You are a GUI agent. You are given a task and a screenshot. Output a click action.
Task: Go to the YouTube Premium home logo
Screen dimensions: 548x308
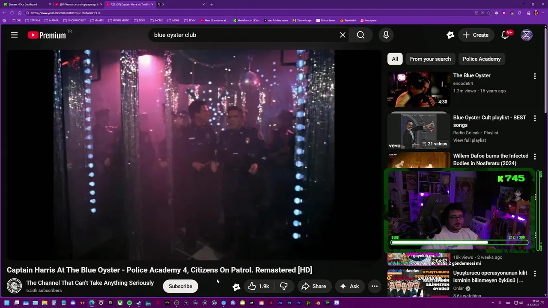coord(47,35)
